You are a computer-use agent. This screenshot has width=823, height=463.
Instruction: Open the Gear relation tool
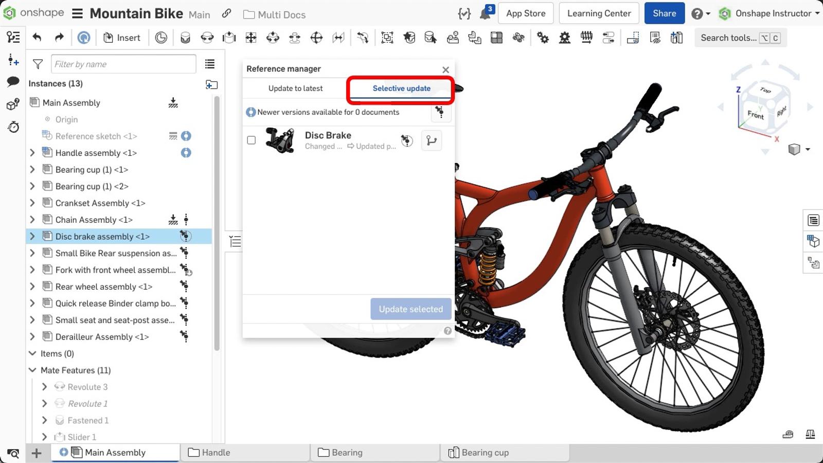pos(542,38)
